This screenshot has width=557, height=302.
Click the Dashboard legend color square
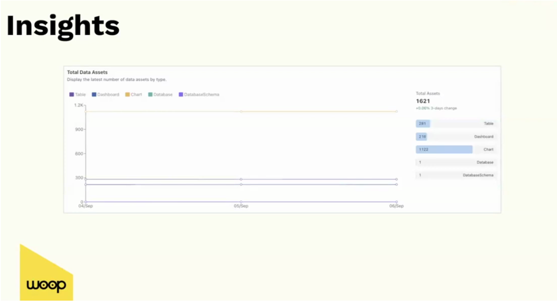tap(95, 94)
